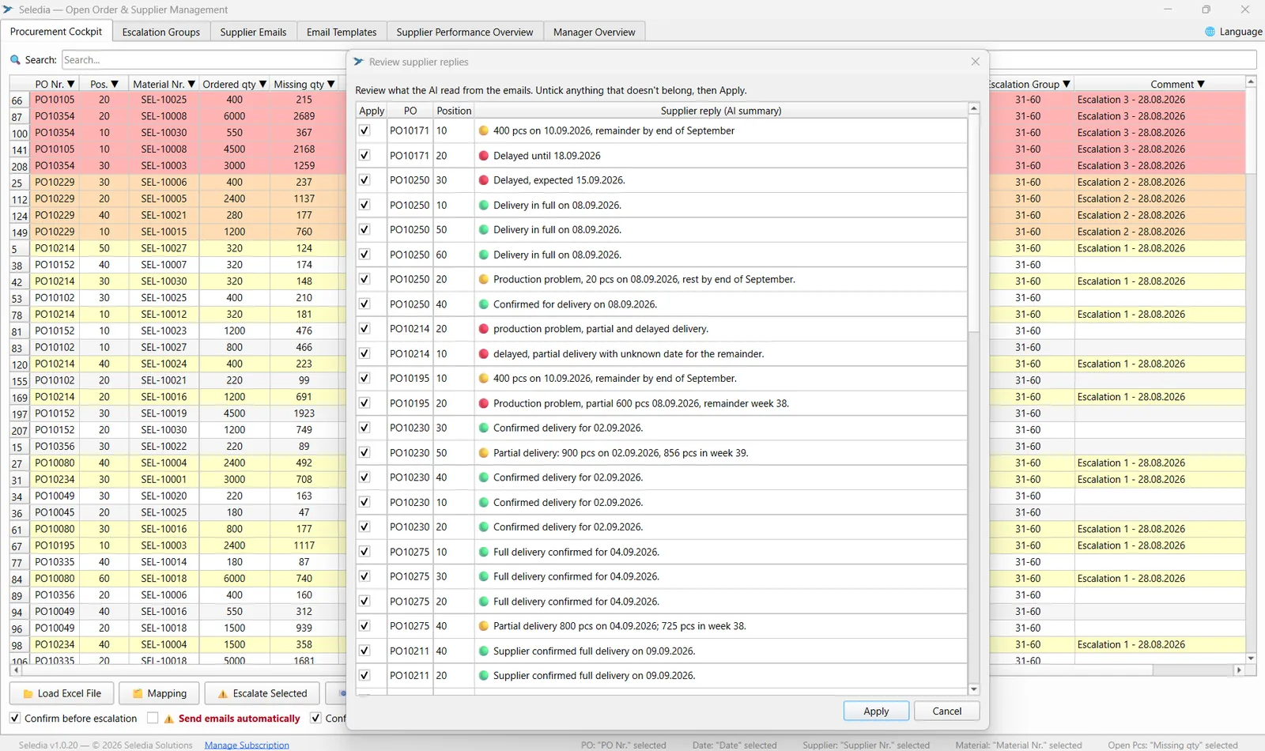Open Pos. column filter dropdown

(x=115, y=84)
